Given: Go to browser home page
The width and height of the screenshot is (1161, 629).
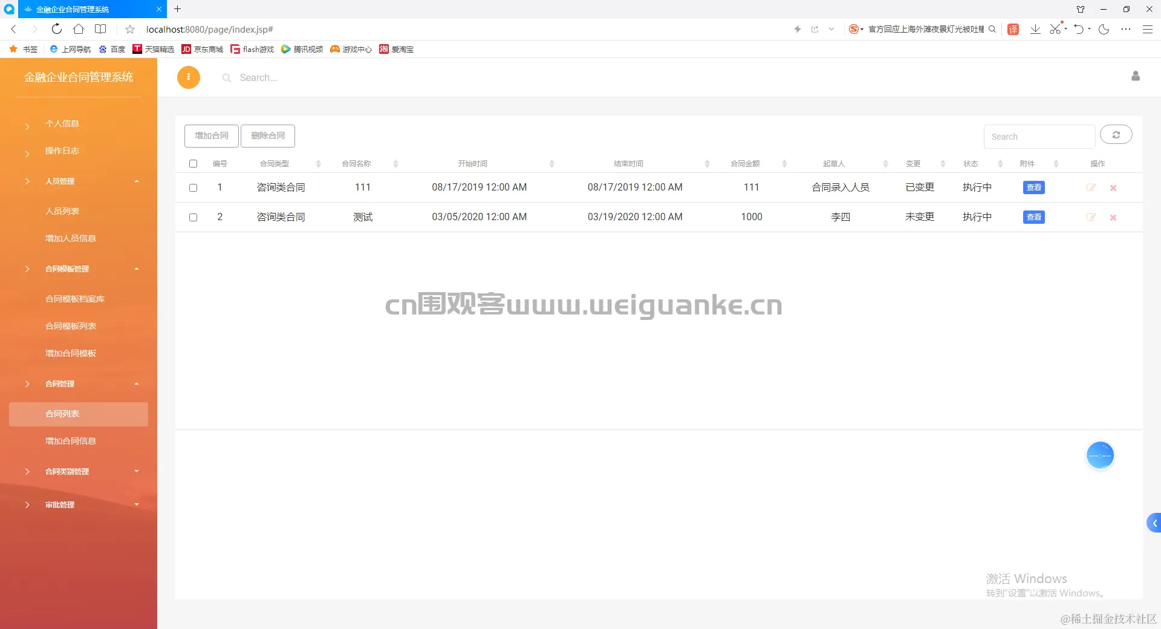Looking at the screenshot, I should 79,29.
